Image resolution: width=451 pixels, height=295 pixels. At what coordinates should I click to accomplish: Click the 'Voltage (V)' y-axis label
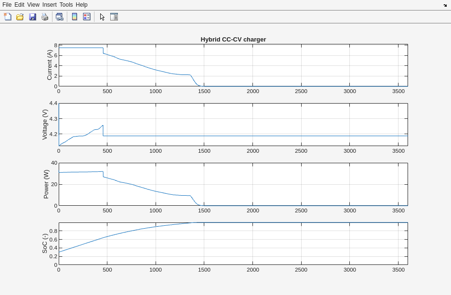(x=45, y=125)
